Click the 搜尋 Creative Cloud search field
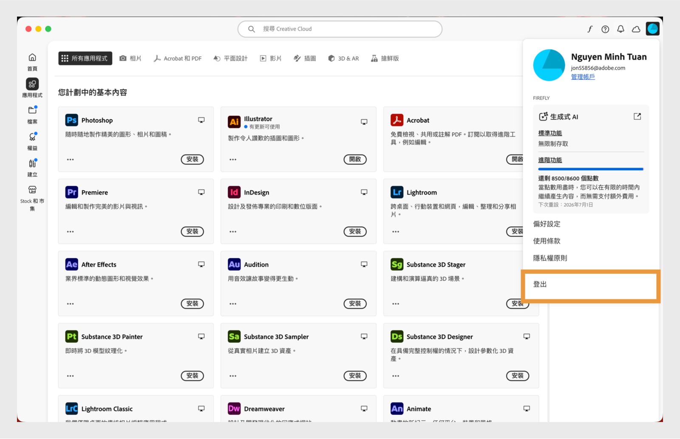Image resolution: width=680 pixels, height=439 pixels. coord(340,29)
